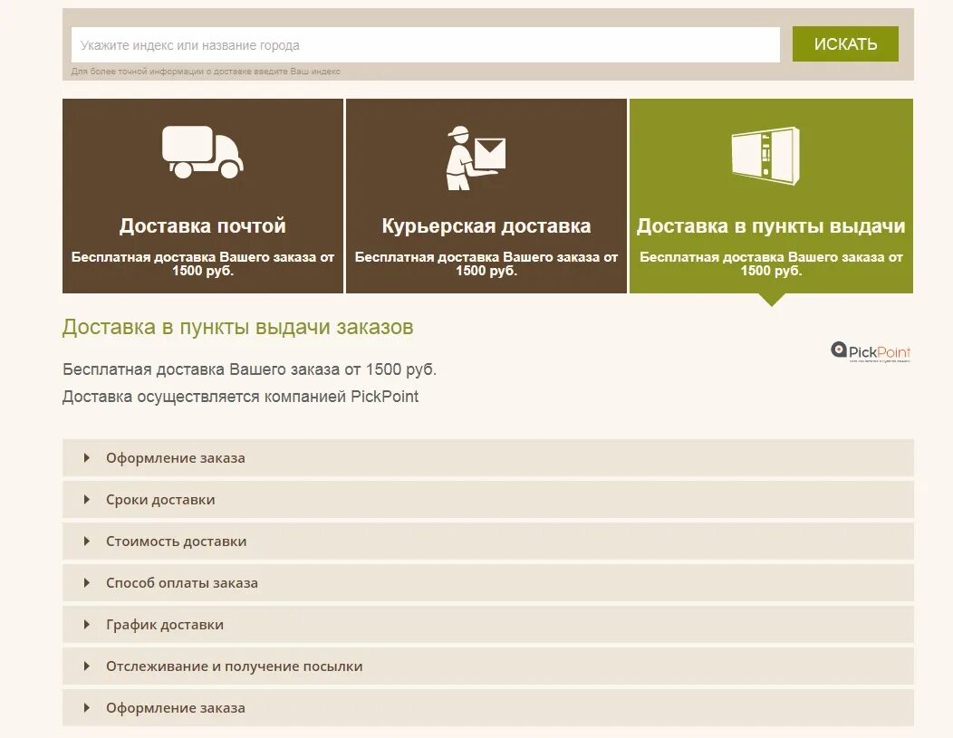Click paragraph Бесплатная доставка Вашего заказа under heading
This screenshot has width=953, height=738.
tap(250, 369)
